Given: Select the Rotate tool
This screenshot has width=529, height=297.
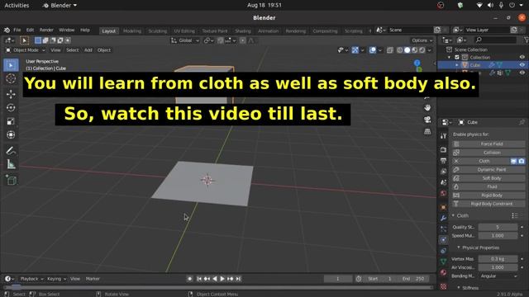Looking at the screenshot, I should [11, 108].
